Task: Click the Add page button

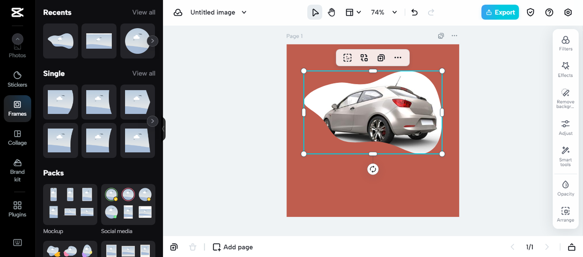Action: click(x=233, y=247)
